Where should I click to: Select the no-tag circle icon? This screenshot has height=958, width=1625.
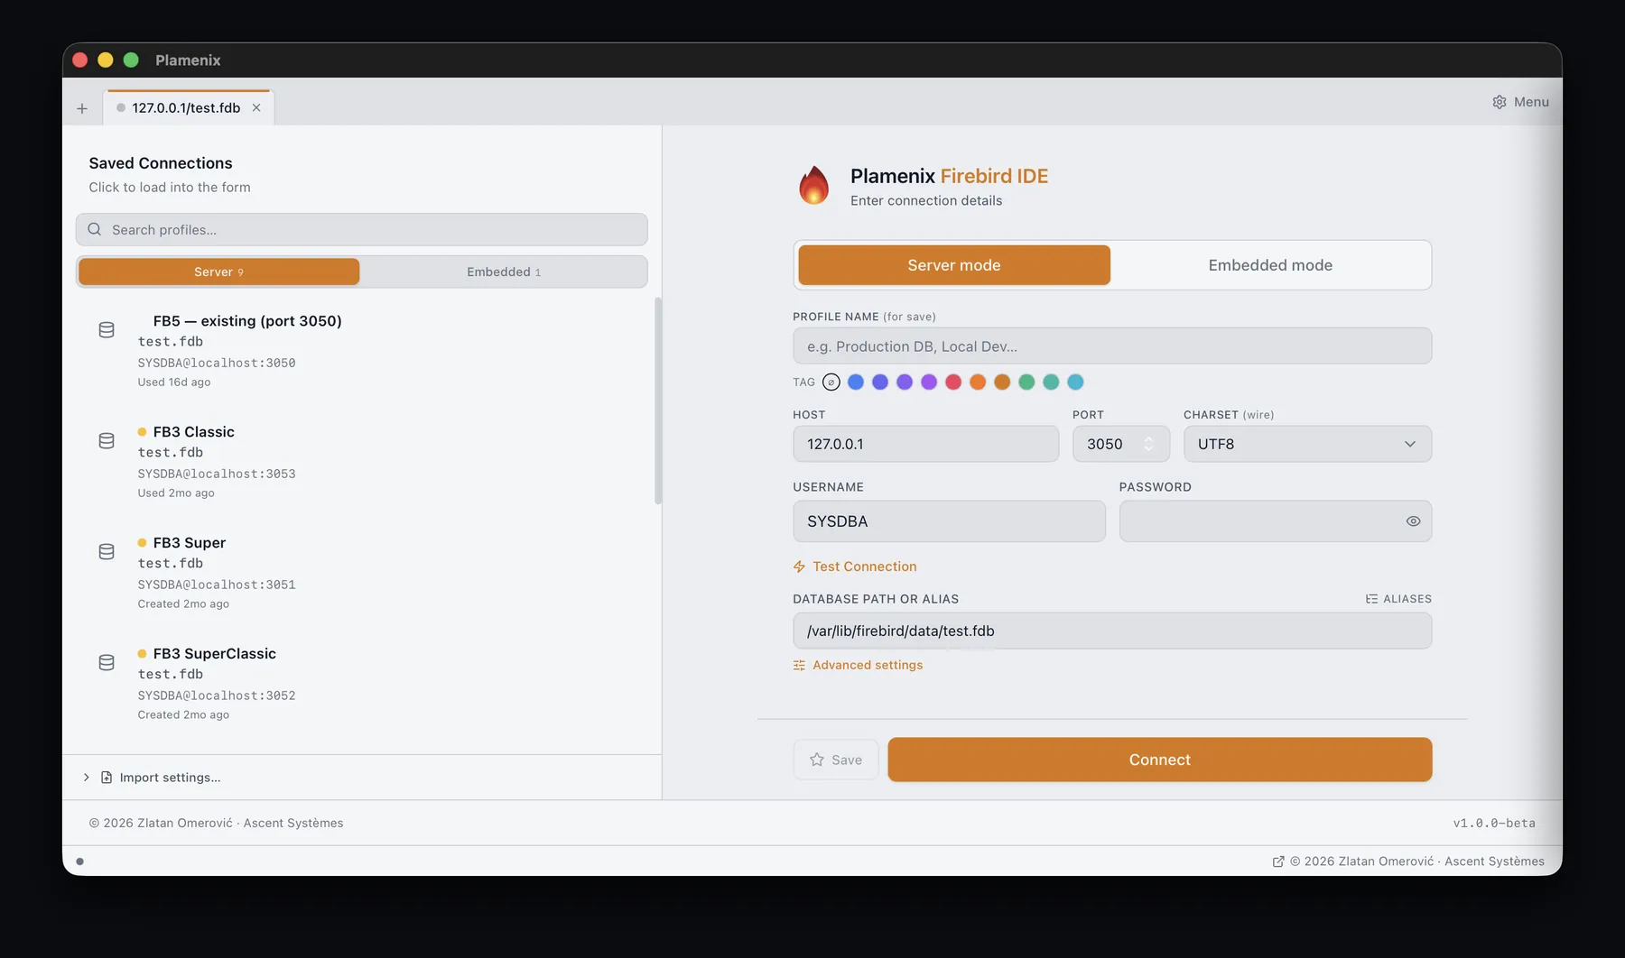(x=831, y=382)
